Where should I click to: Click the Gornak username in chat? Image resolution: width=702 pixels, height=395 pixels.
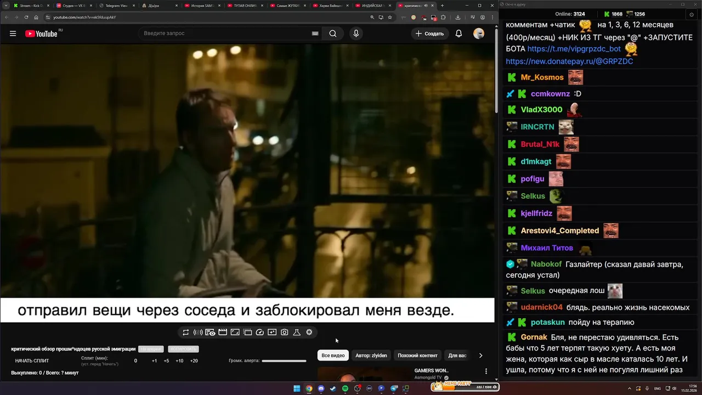(x=534, y=337)
